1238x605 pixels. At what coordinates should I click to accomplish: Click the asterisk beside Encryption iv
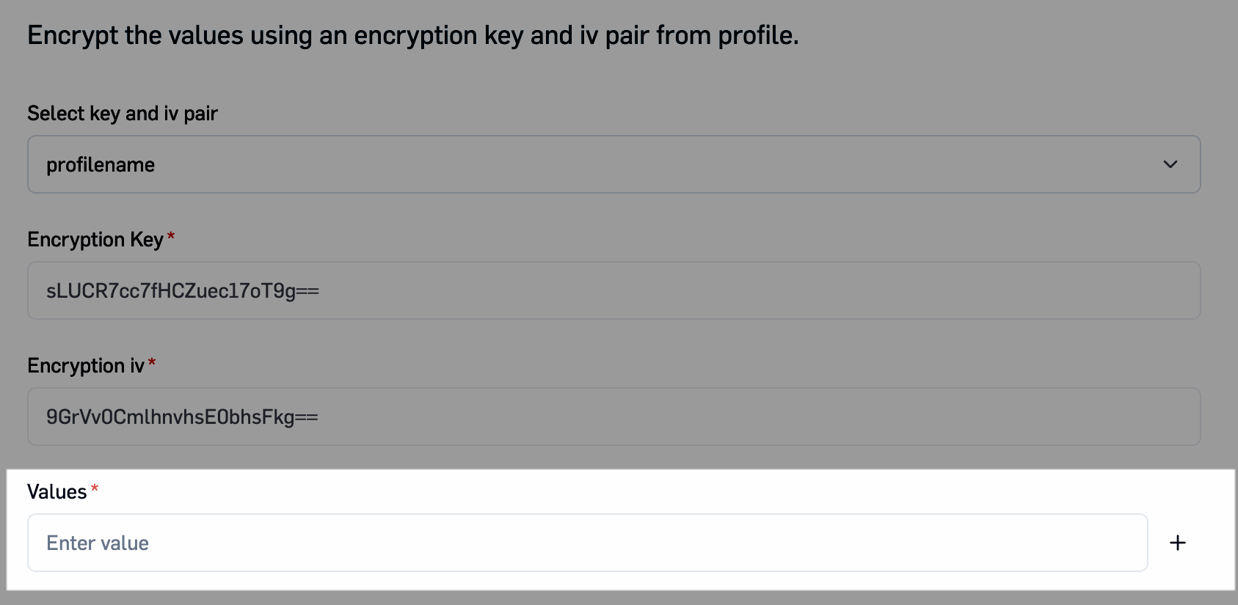point(152,361)
